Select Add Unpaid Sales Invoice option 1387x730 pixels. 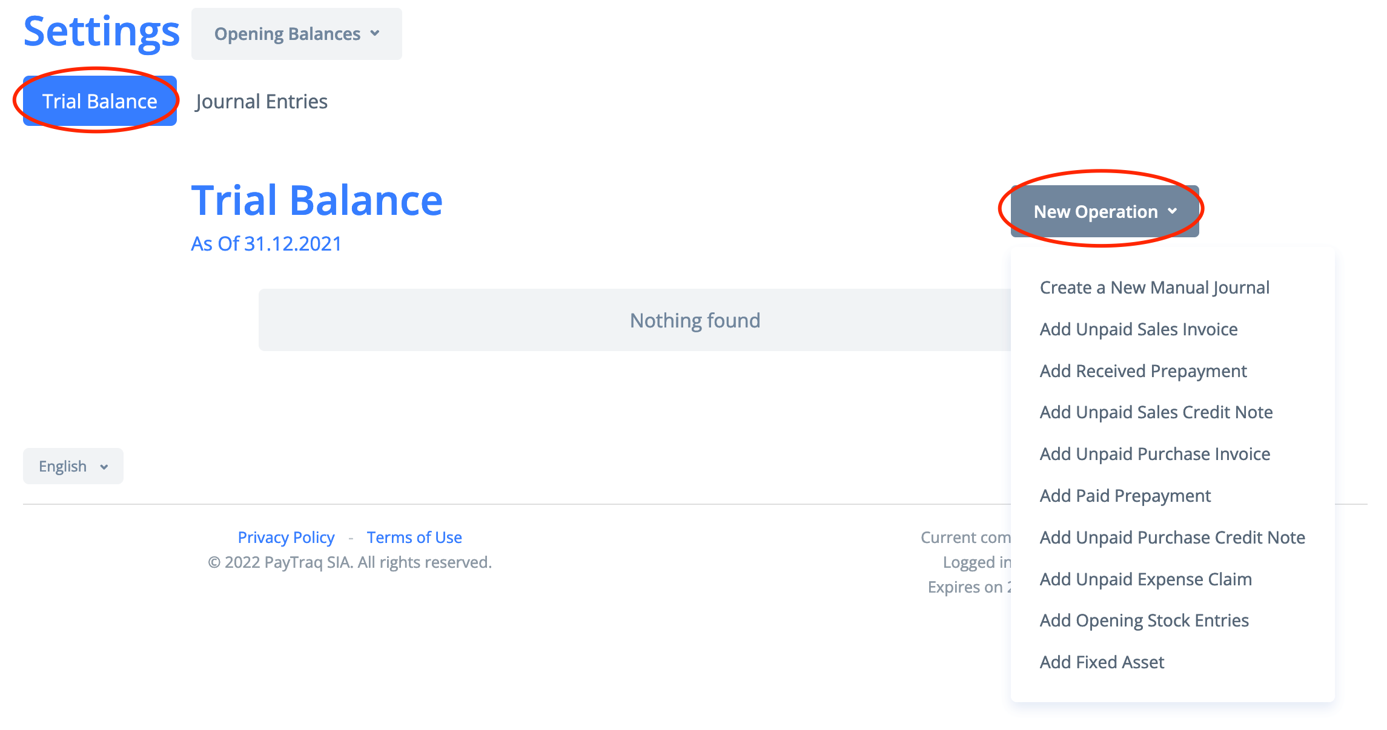point(1138,329)
